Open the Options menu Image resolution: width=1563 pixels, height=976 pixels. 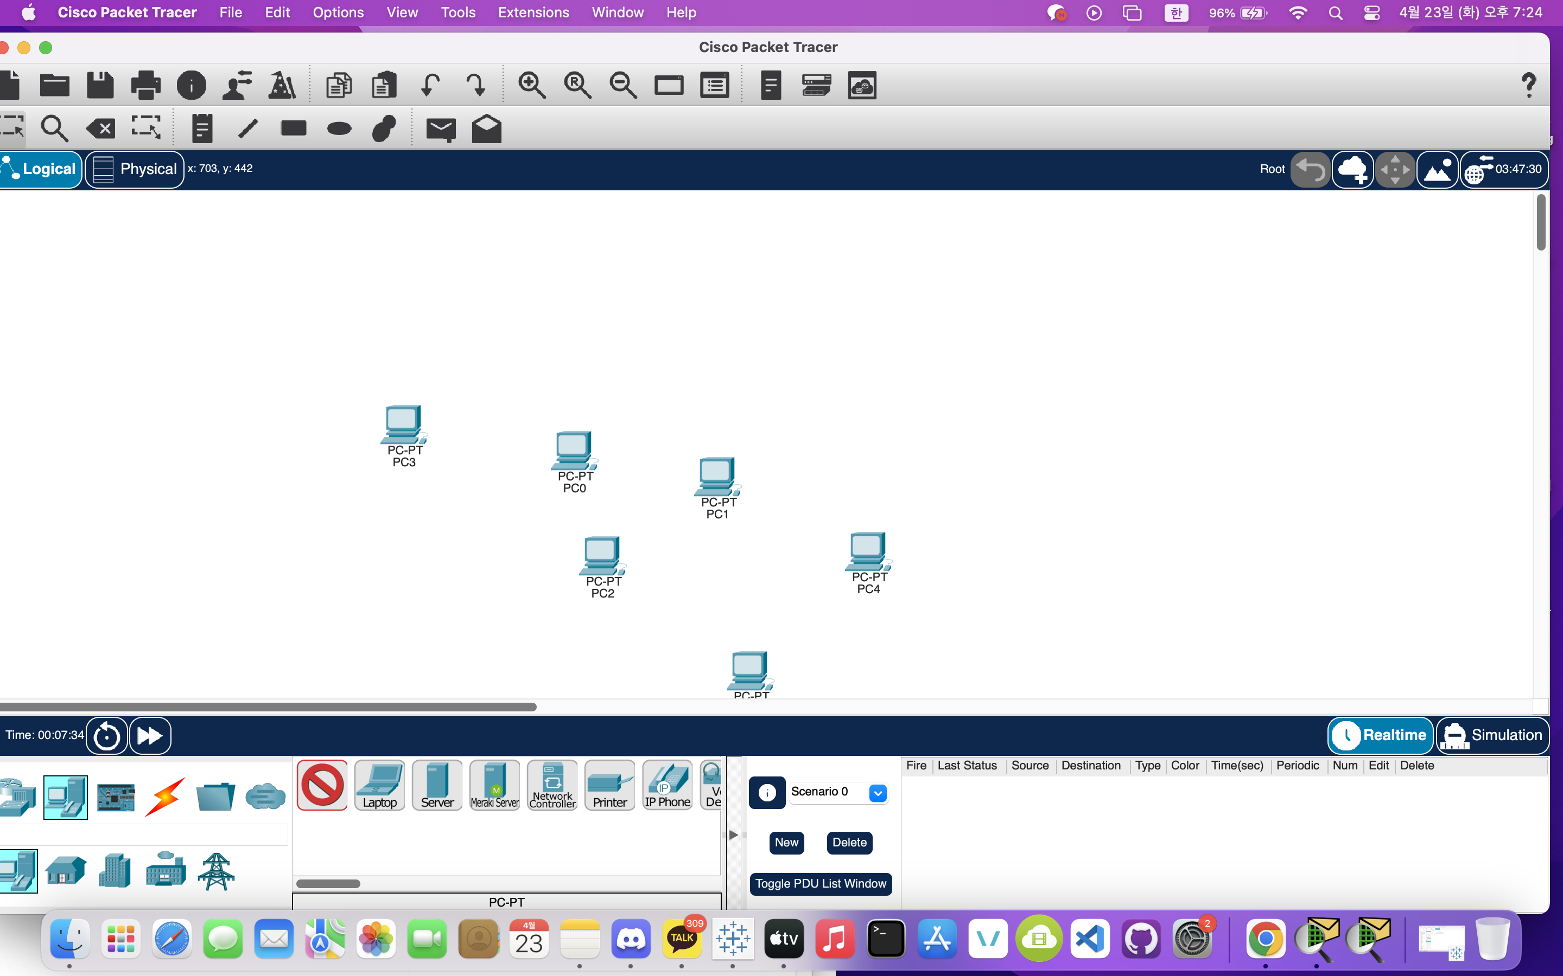point(338,12)
